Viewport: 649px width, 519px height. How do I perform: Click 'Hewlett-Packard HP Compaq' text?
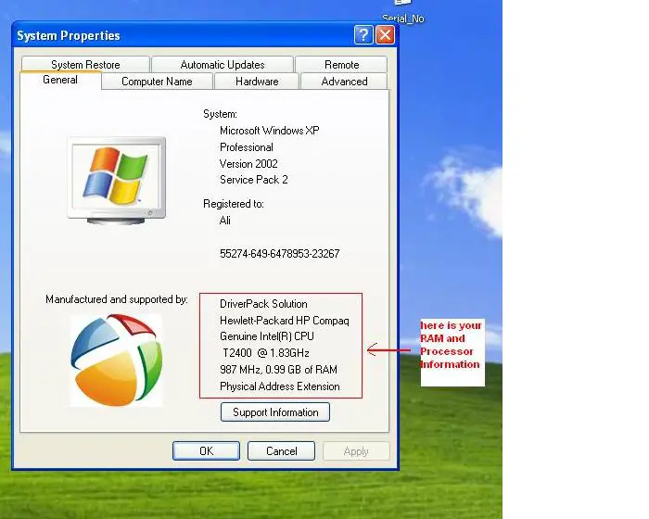point(285,321)
